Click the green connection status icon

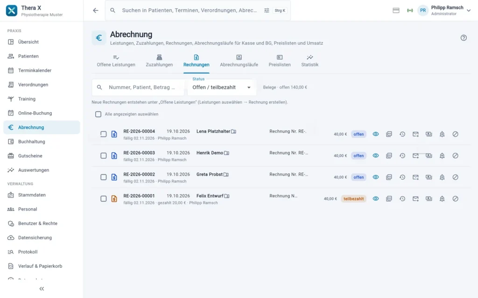[x=410, y=10]
